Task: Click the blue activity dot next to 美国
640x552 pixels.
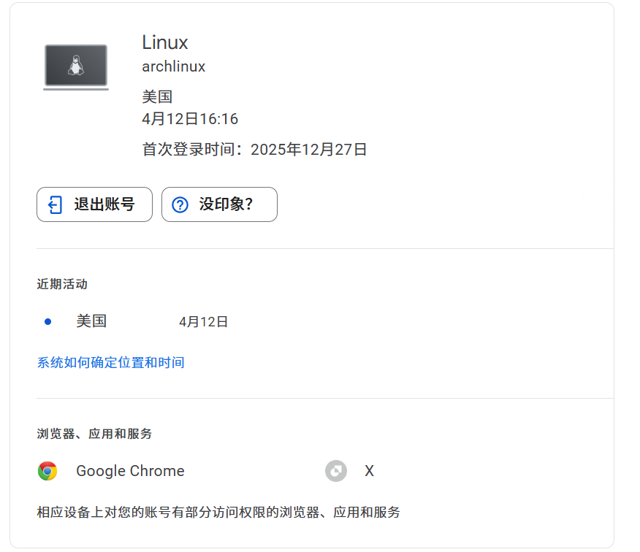Action: pos(46,321)
